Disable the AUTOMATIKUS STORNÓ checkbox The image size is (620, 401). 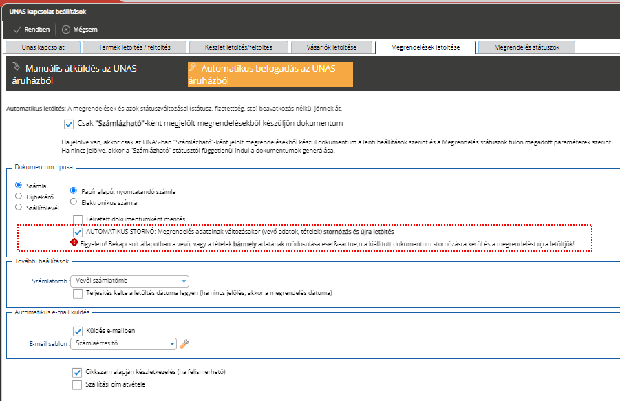(77, 232)
